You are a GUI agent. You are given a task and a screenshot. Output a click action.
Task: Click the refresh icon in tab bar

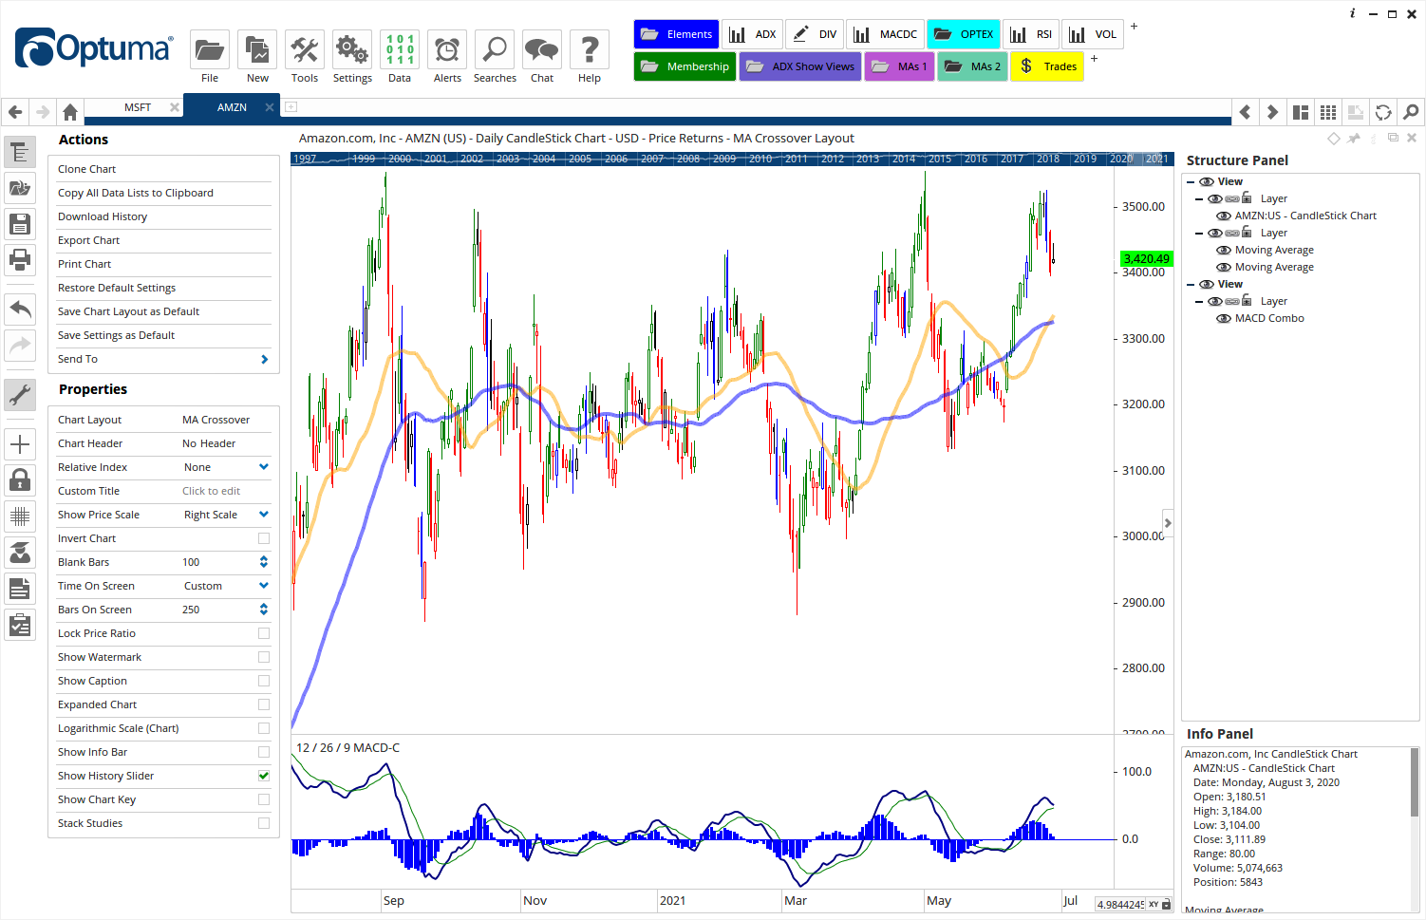click(x=1383, y=112)
